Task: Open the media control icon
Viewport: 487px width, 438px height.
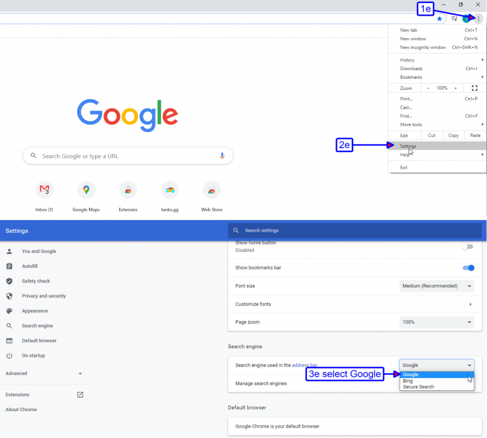Action: (x=454, y=19)
